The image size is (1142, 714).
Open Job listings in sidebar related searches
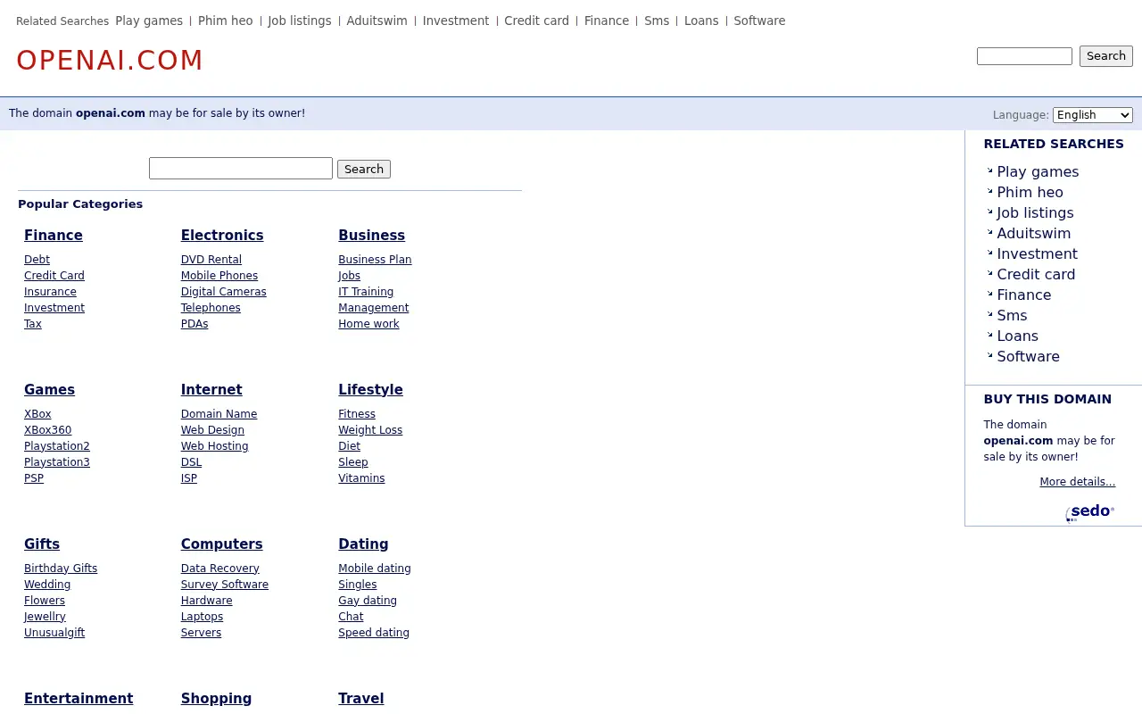tap(1035, 212)
